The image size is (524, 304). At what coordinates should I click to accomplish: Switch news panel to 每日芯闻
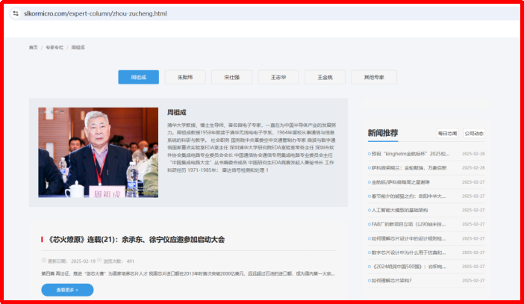pos(447,133)
